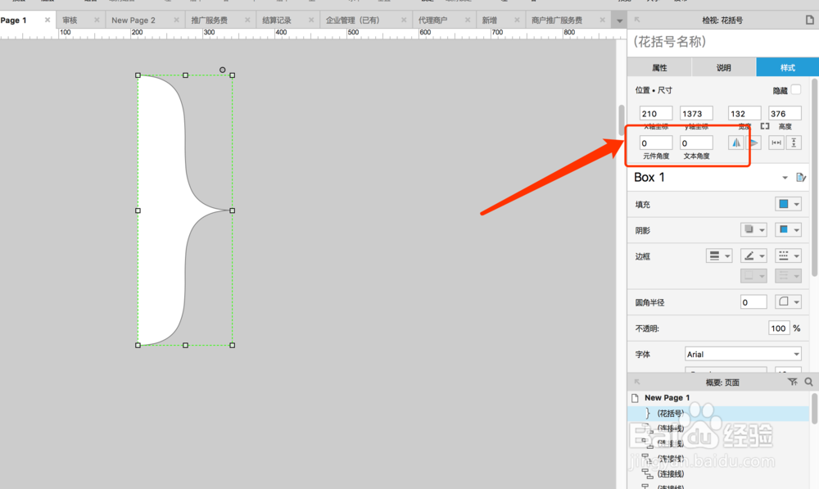Pop out the inspector panel arrow icon
Screen dimensions: 819x489
click(637, 20)
